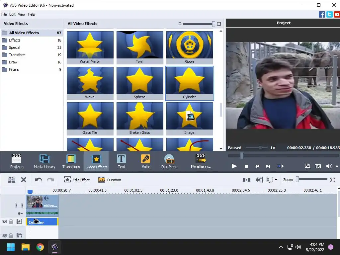Open the File menu
Image resolution: width=340 pixels, height=255 pixels.
(4, 14)
